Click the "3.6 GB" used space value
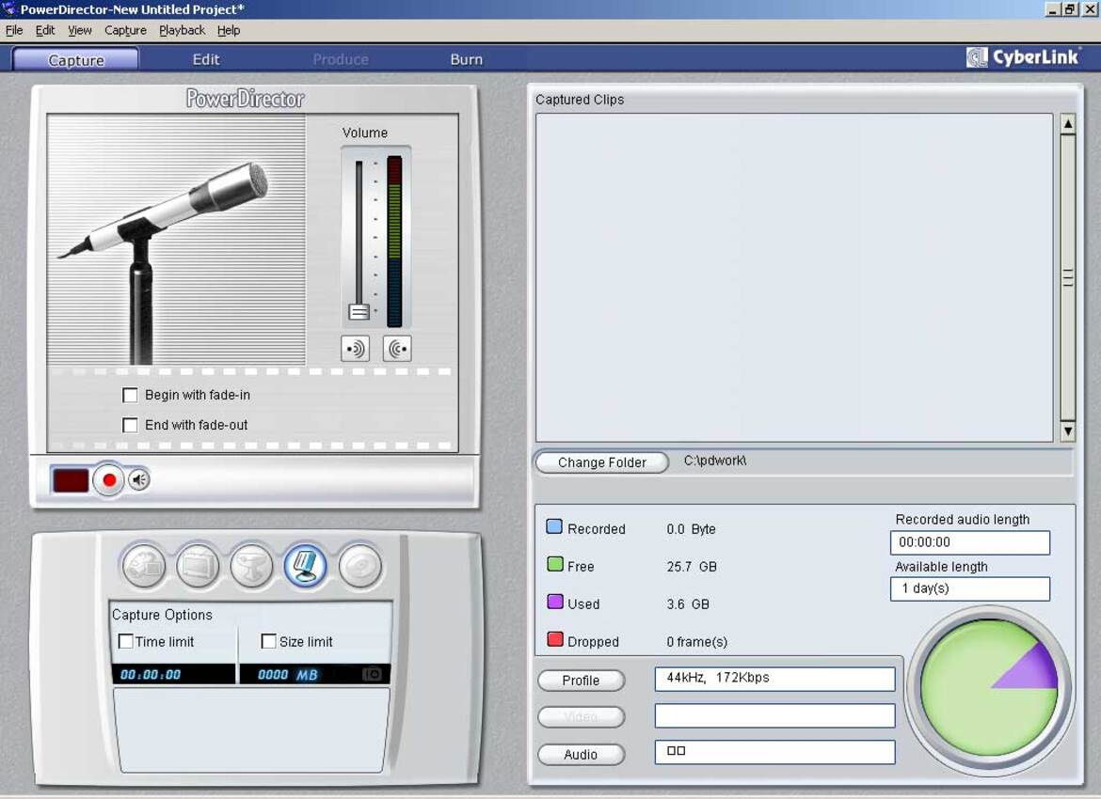The image size is (1101, 799). pos(688,604)
